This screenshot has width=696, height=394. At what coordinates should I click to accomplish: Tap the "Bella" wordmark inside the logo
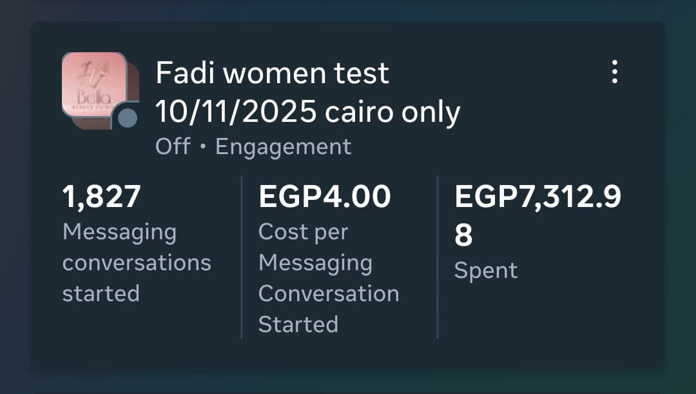tap(94, 98)
